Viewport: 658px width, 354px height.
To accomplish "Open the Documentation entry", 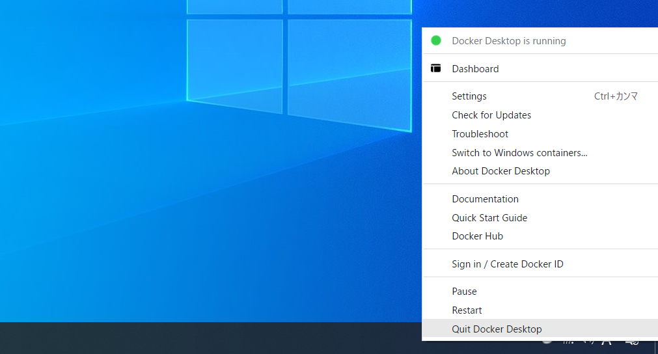I will (x=540, y=199).
